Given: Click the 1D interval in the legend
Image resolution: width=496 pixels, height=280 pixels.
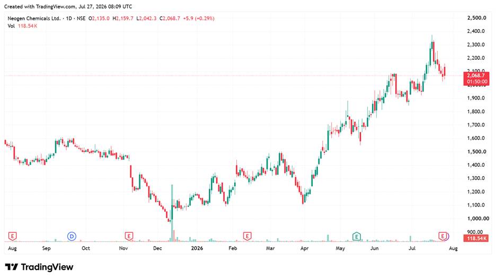Looking at the screenshot, I should pyautogui.click(x=69, y=19).
